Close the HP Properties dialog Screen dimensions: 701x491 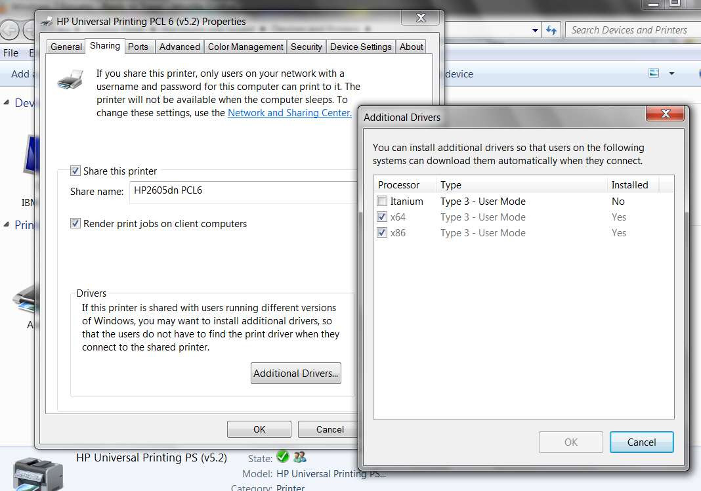click(x=421, y=18)
